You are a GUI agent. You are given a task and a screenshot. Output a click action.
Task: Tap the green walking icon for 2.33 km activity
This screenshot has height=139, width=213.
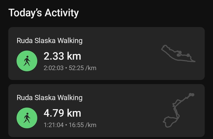[x=27, y=61]
